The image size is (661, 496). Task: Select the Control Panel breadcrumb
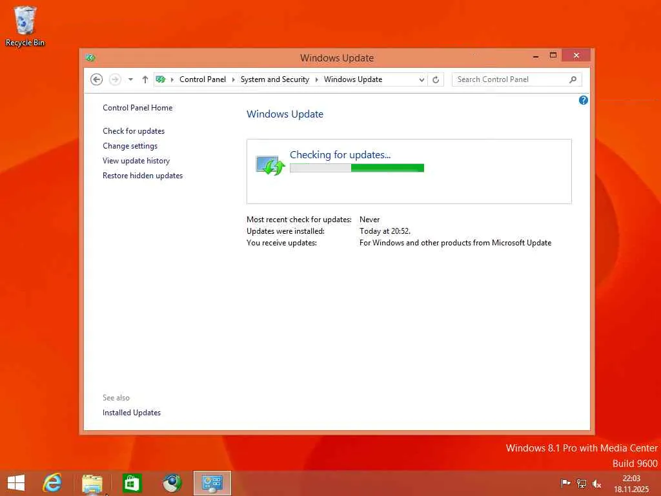point(203,79)
